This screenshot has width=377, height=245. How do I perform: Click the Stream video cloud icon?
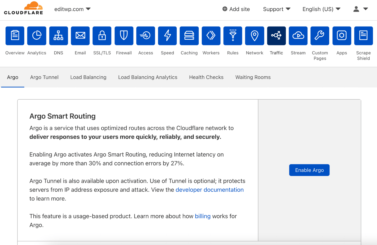point(298,36)
